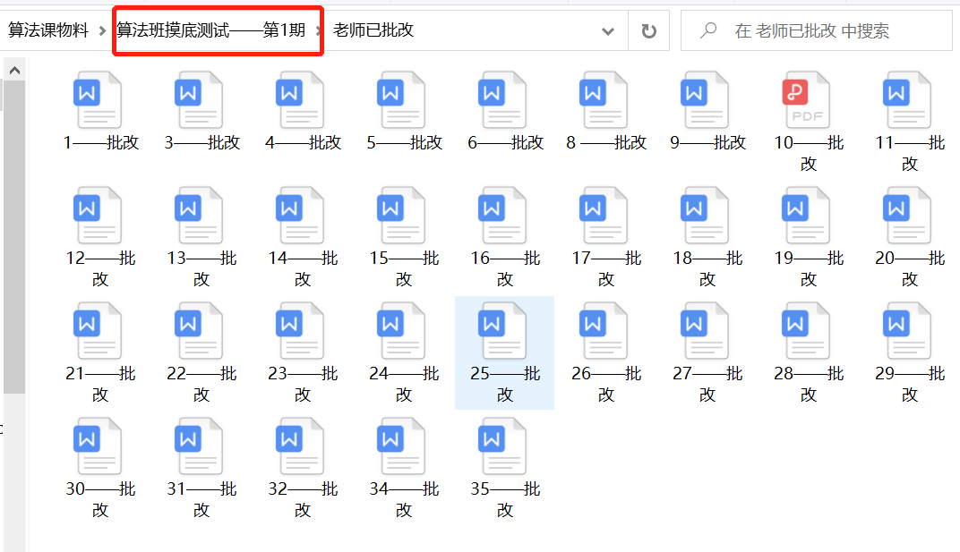Select the Word document 21——批改
This screenshot has width=960, height=552.
click(99, 330)
